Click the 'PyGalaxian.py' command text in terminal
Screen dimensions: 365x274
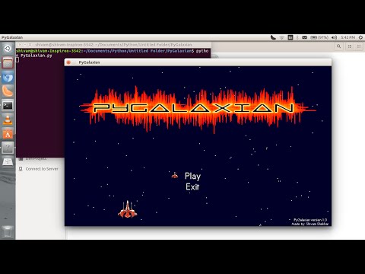(36, 56)
